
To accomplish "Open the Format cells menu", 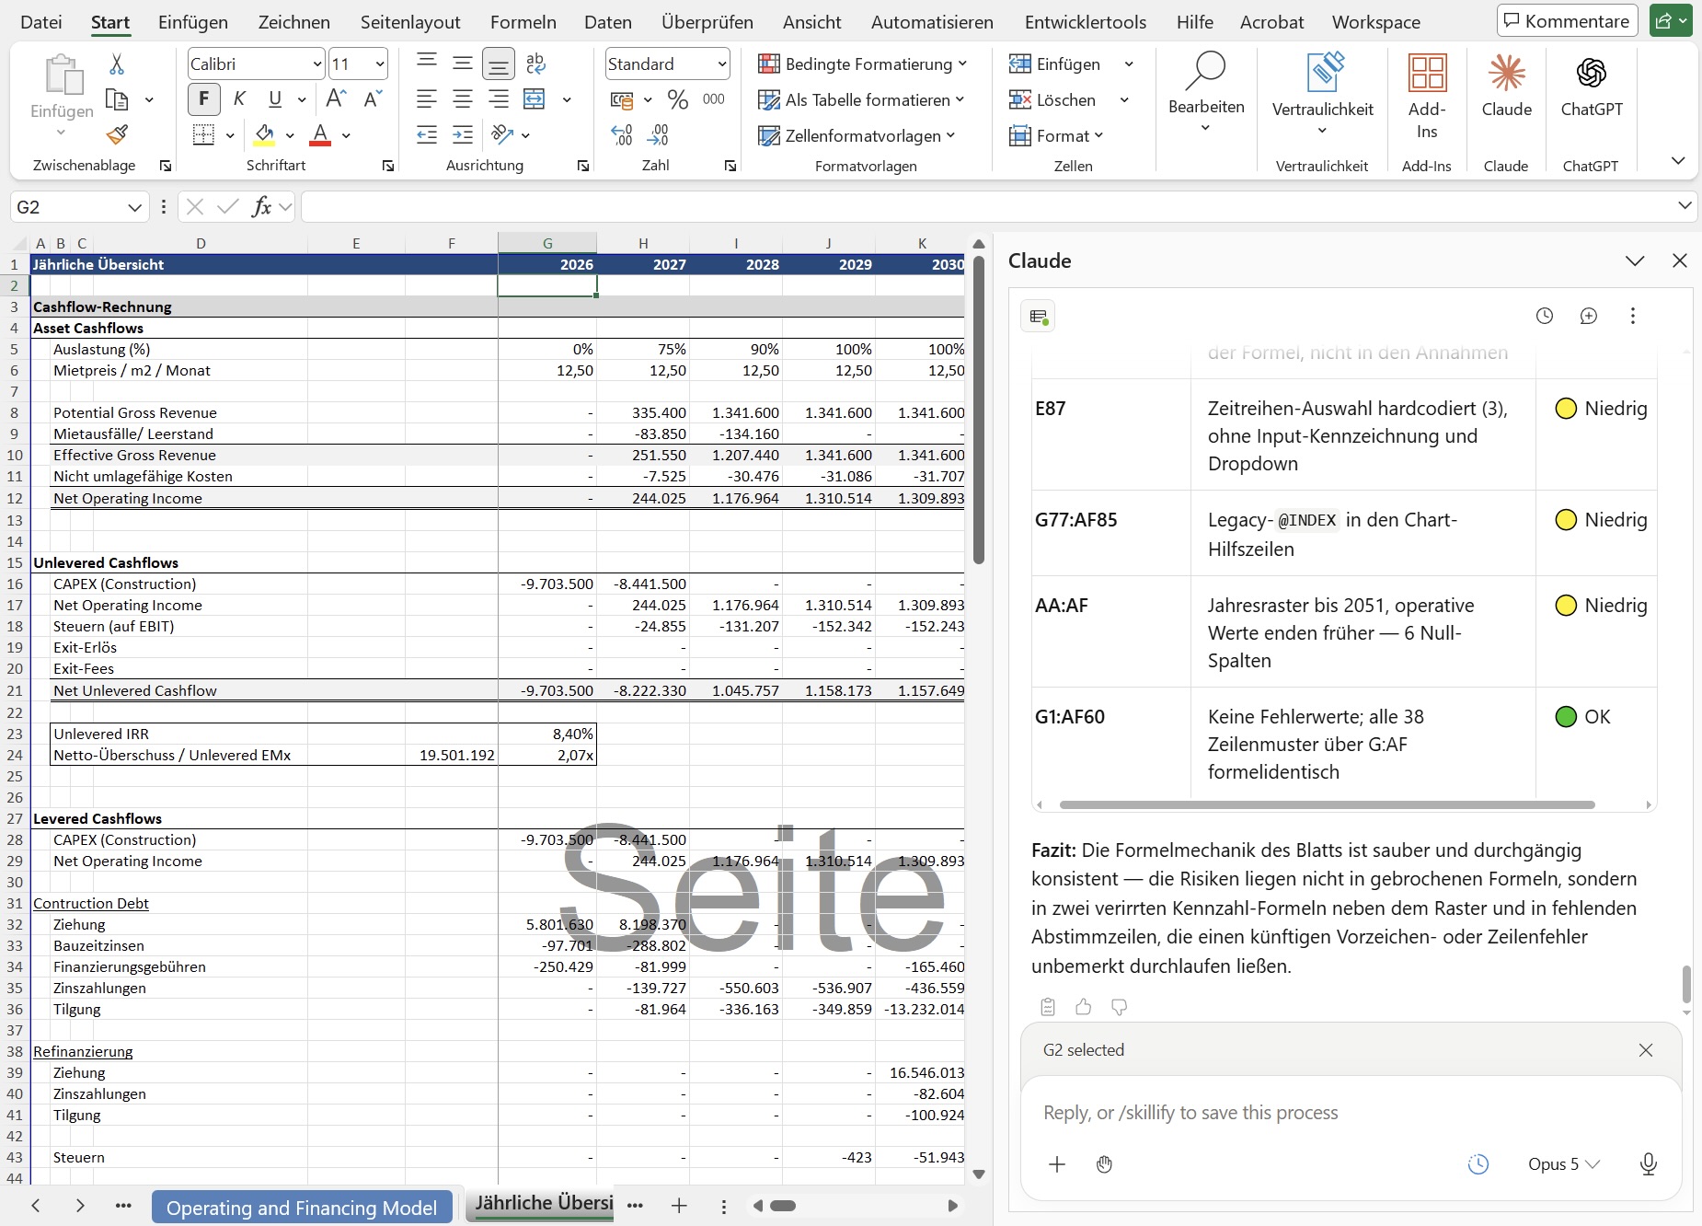I will 1056,135.
